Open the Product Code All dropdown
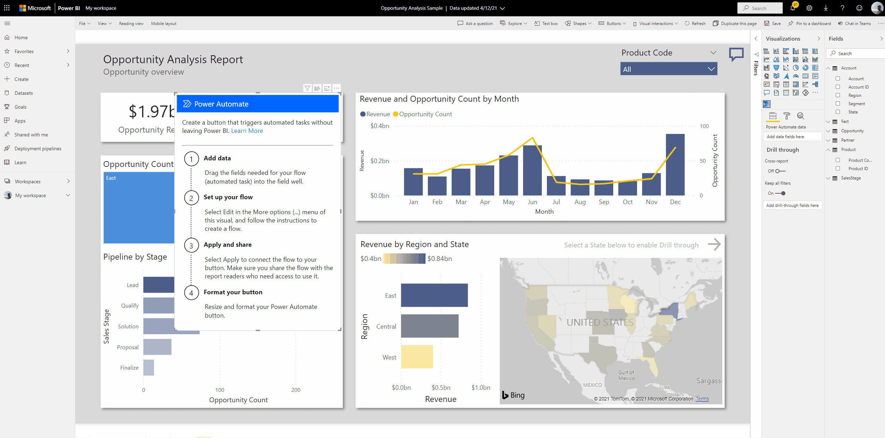This screenshot has height=438, width=885. [x=668, y=69]
